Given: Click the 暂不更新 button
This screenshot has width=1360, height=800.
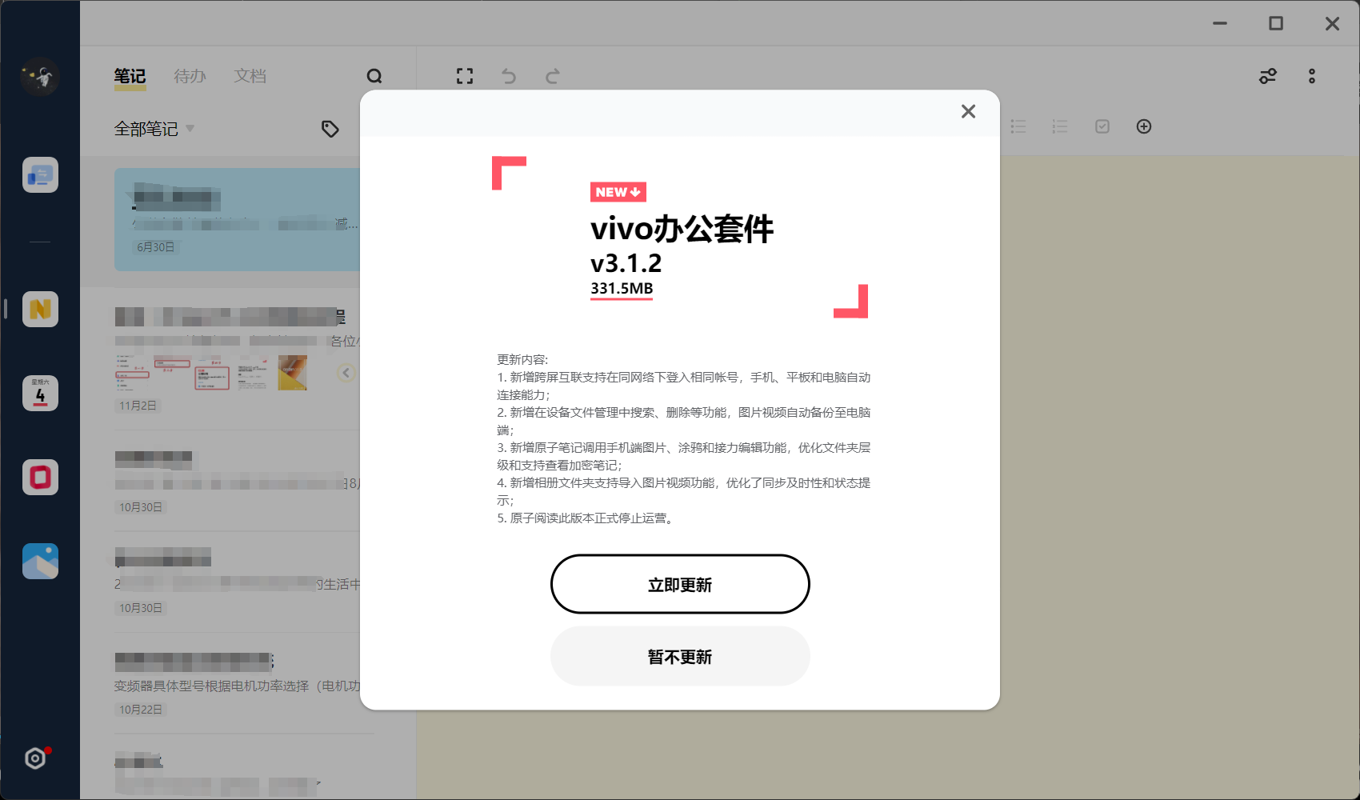Looking at the screenshot, I should coord(680,656).
